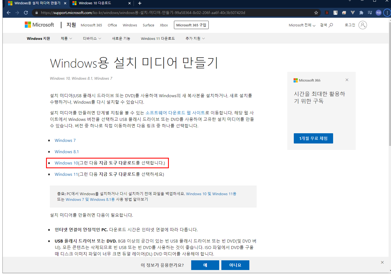Screen dimensions: 391x277
Task: Close the feedback bar at bottom
Action: click(382, 262)
